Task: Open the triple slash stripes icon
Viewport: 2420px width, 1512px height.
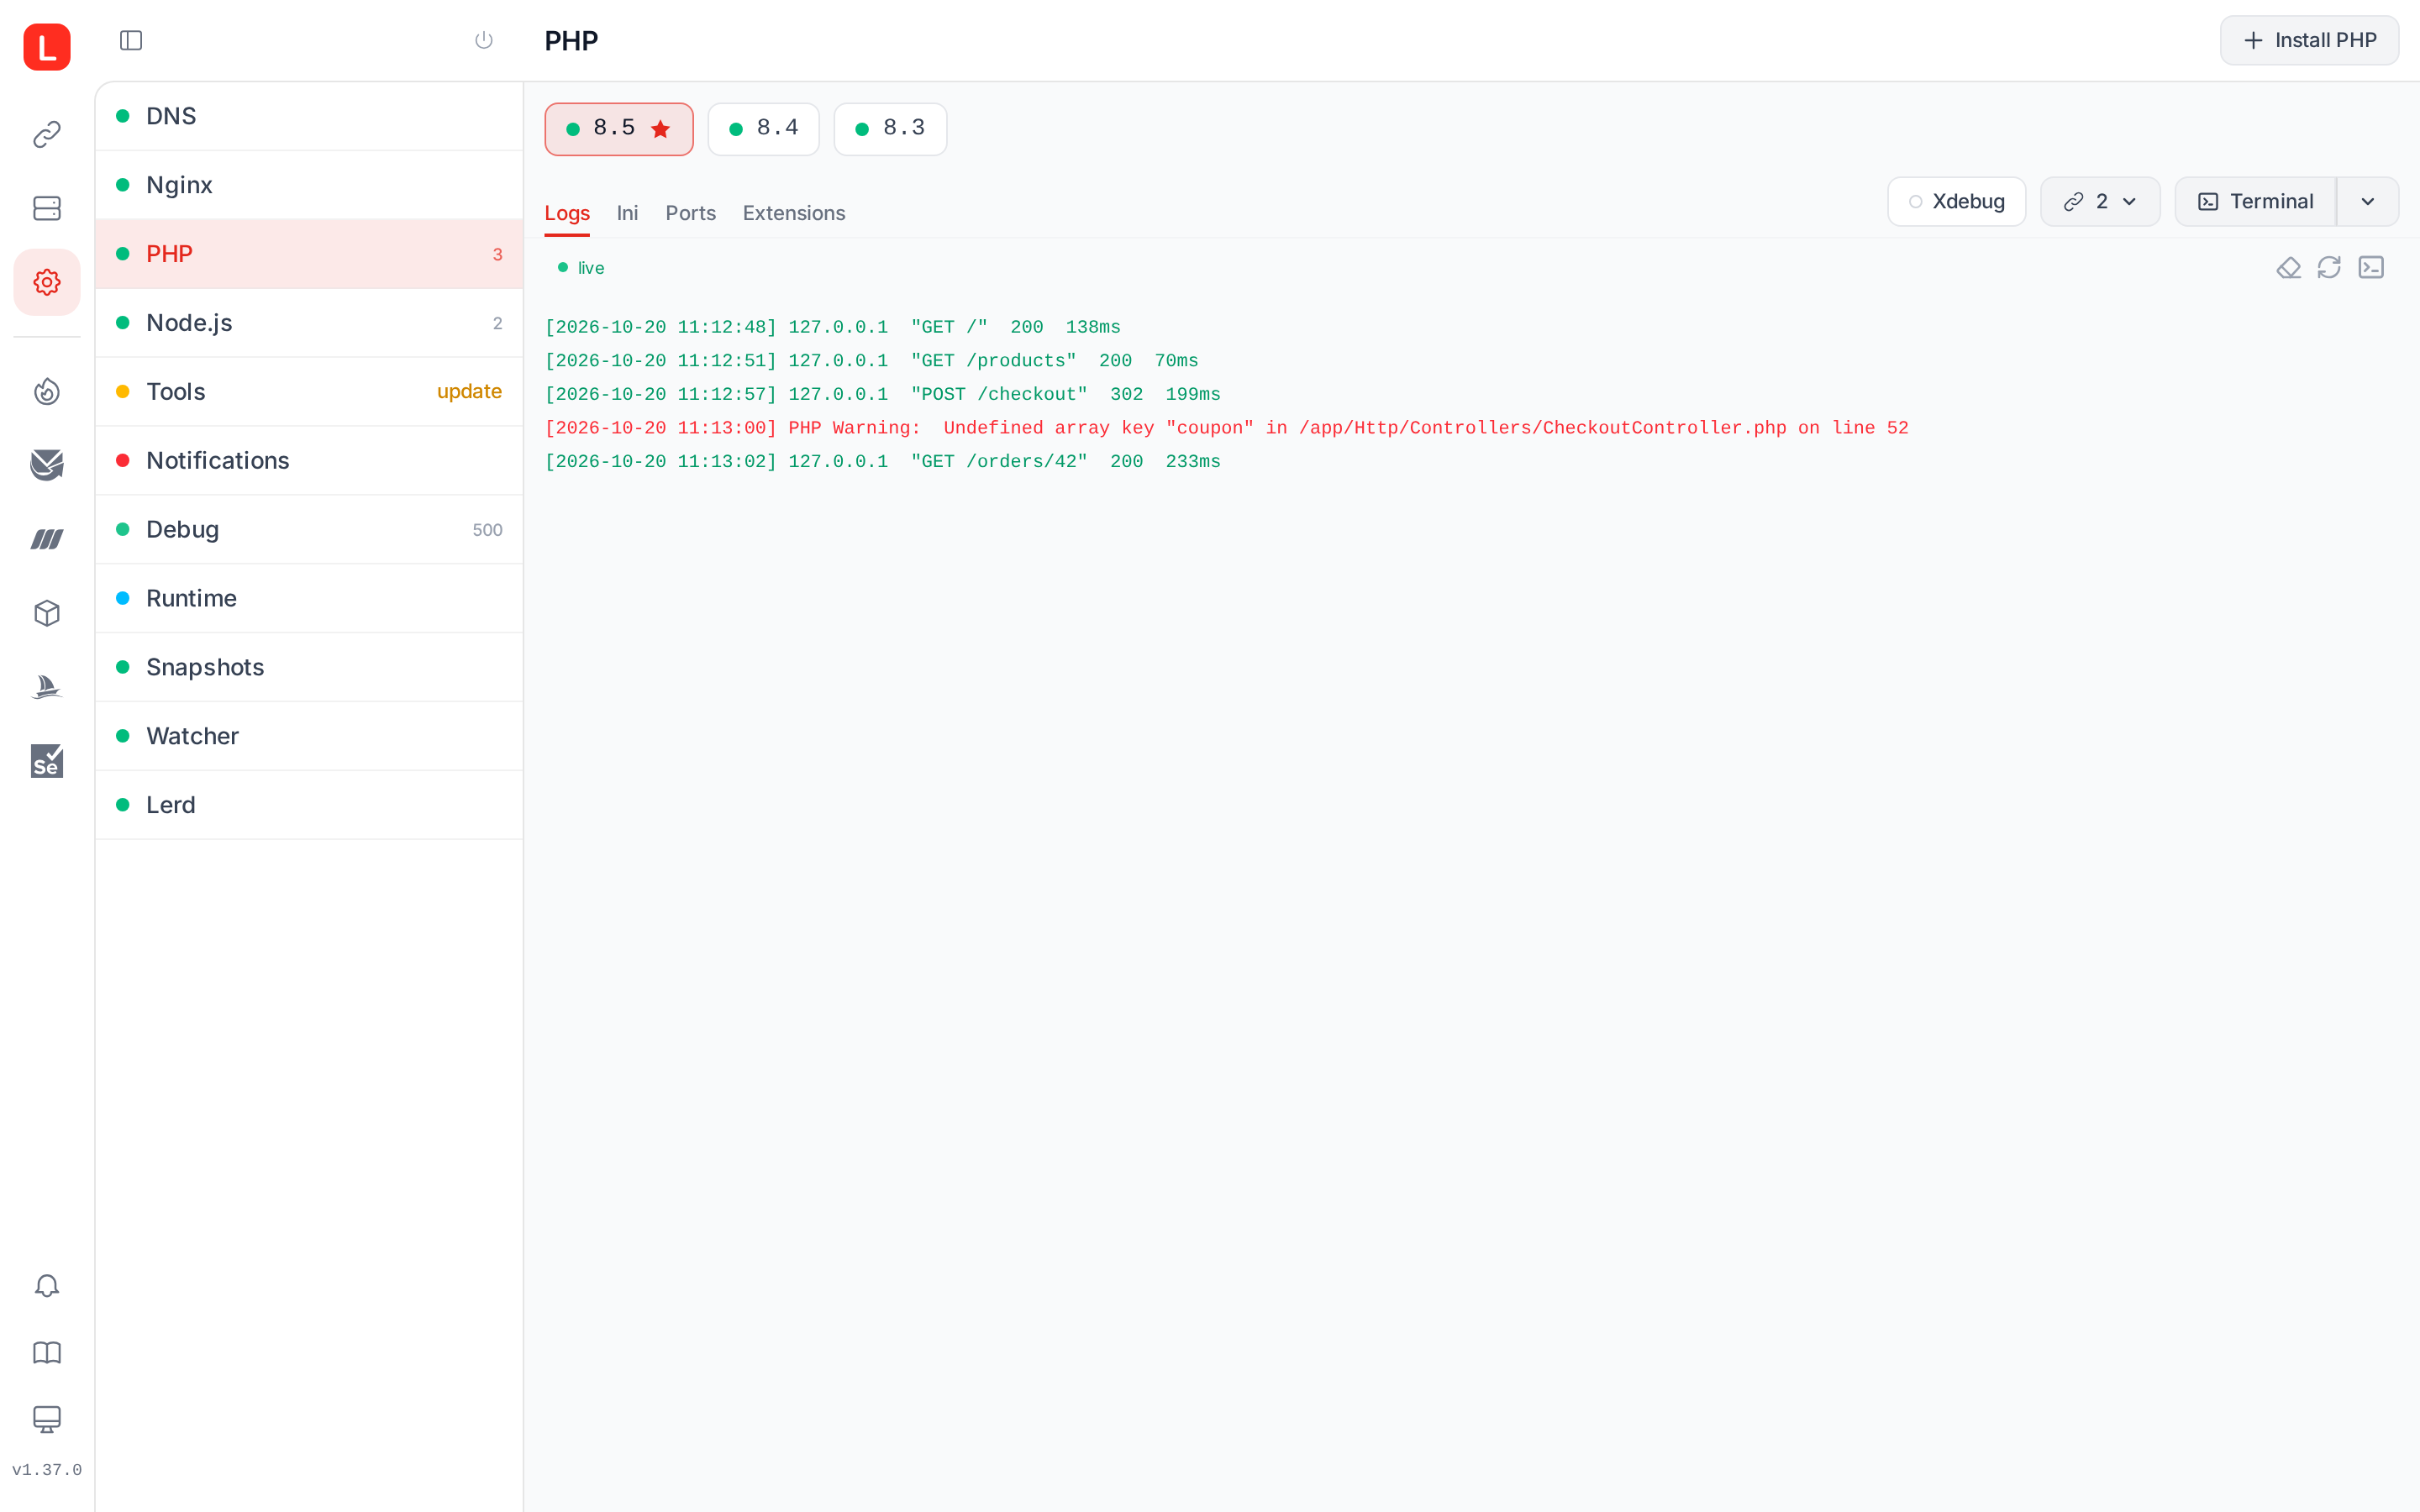Action: pos(47,539)
